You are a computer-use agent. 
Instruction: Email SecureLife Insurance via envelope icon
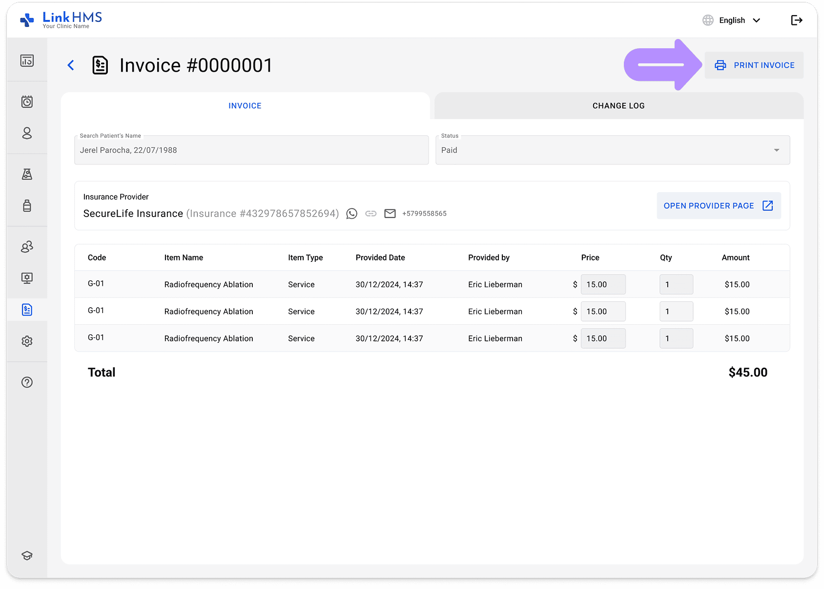click(x=390, y=214)
